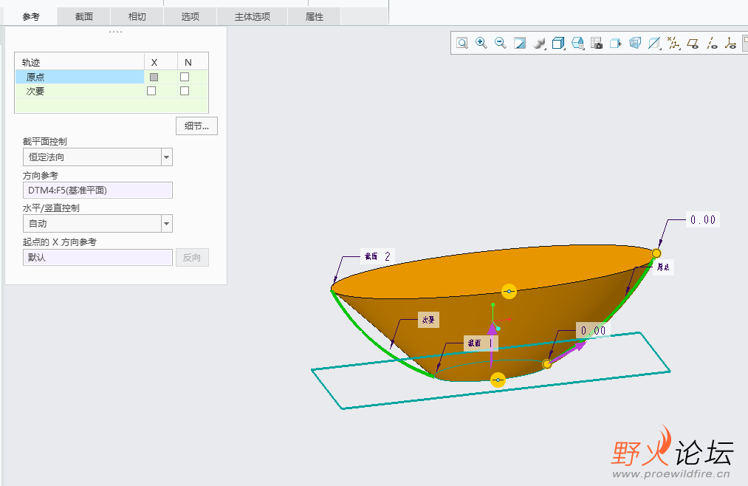Switch to the 截面 tab
This screenshot has height=486, width=748.
84,16
